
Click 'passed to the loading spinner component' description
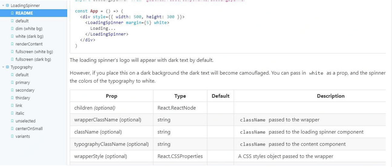pos(316,132)
